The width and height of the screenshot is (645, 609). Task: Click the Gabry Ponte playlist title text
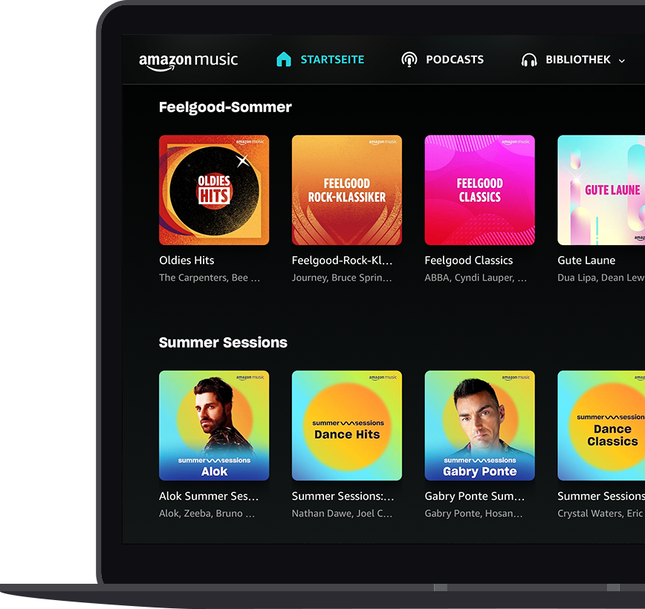pyautogui.click(x=475, y=496)
